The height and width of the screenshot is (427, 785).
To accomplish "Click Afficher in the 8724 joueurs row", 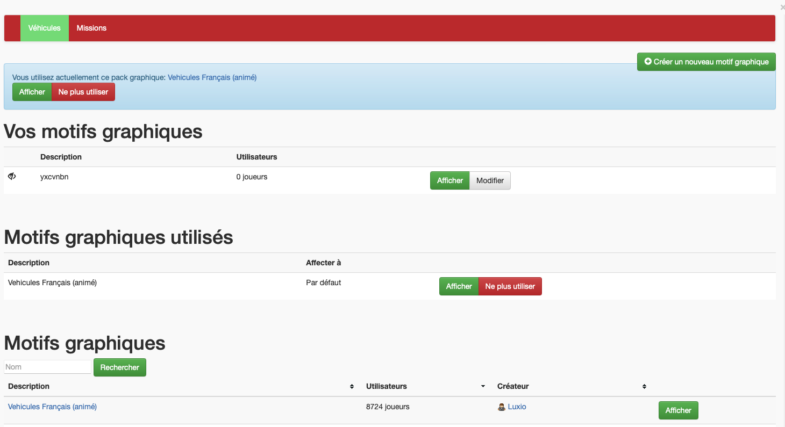I will [x=678, y=410].
